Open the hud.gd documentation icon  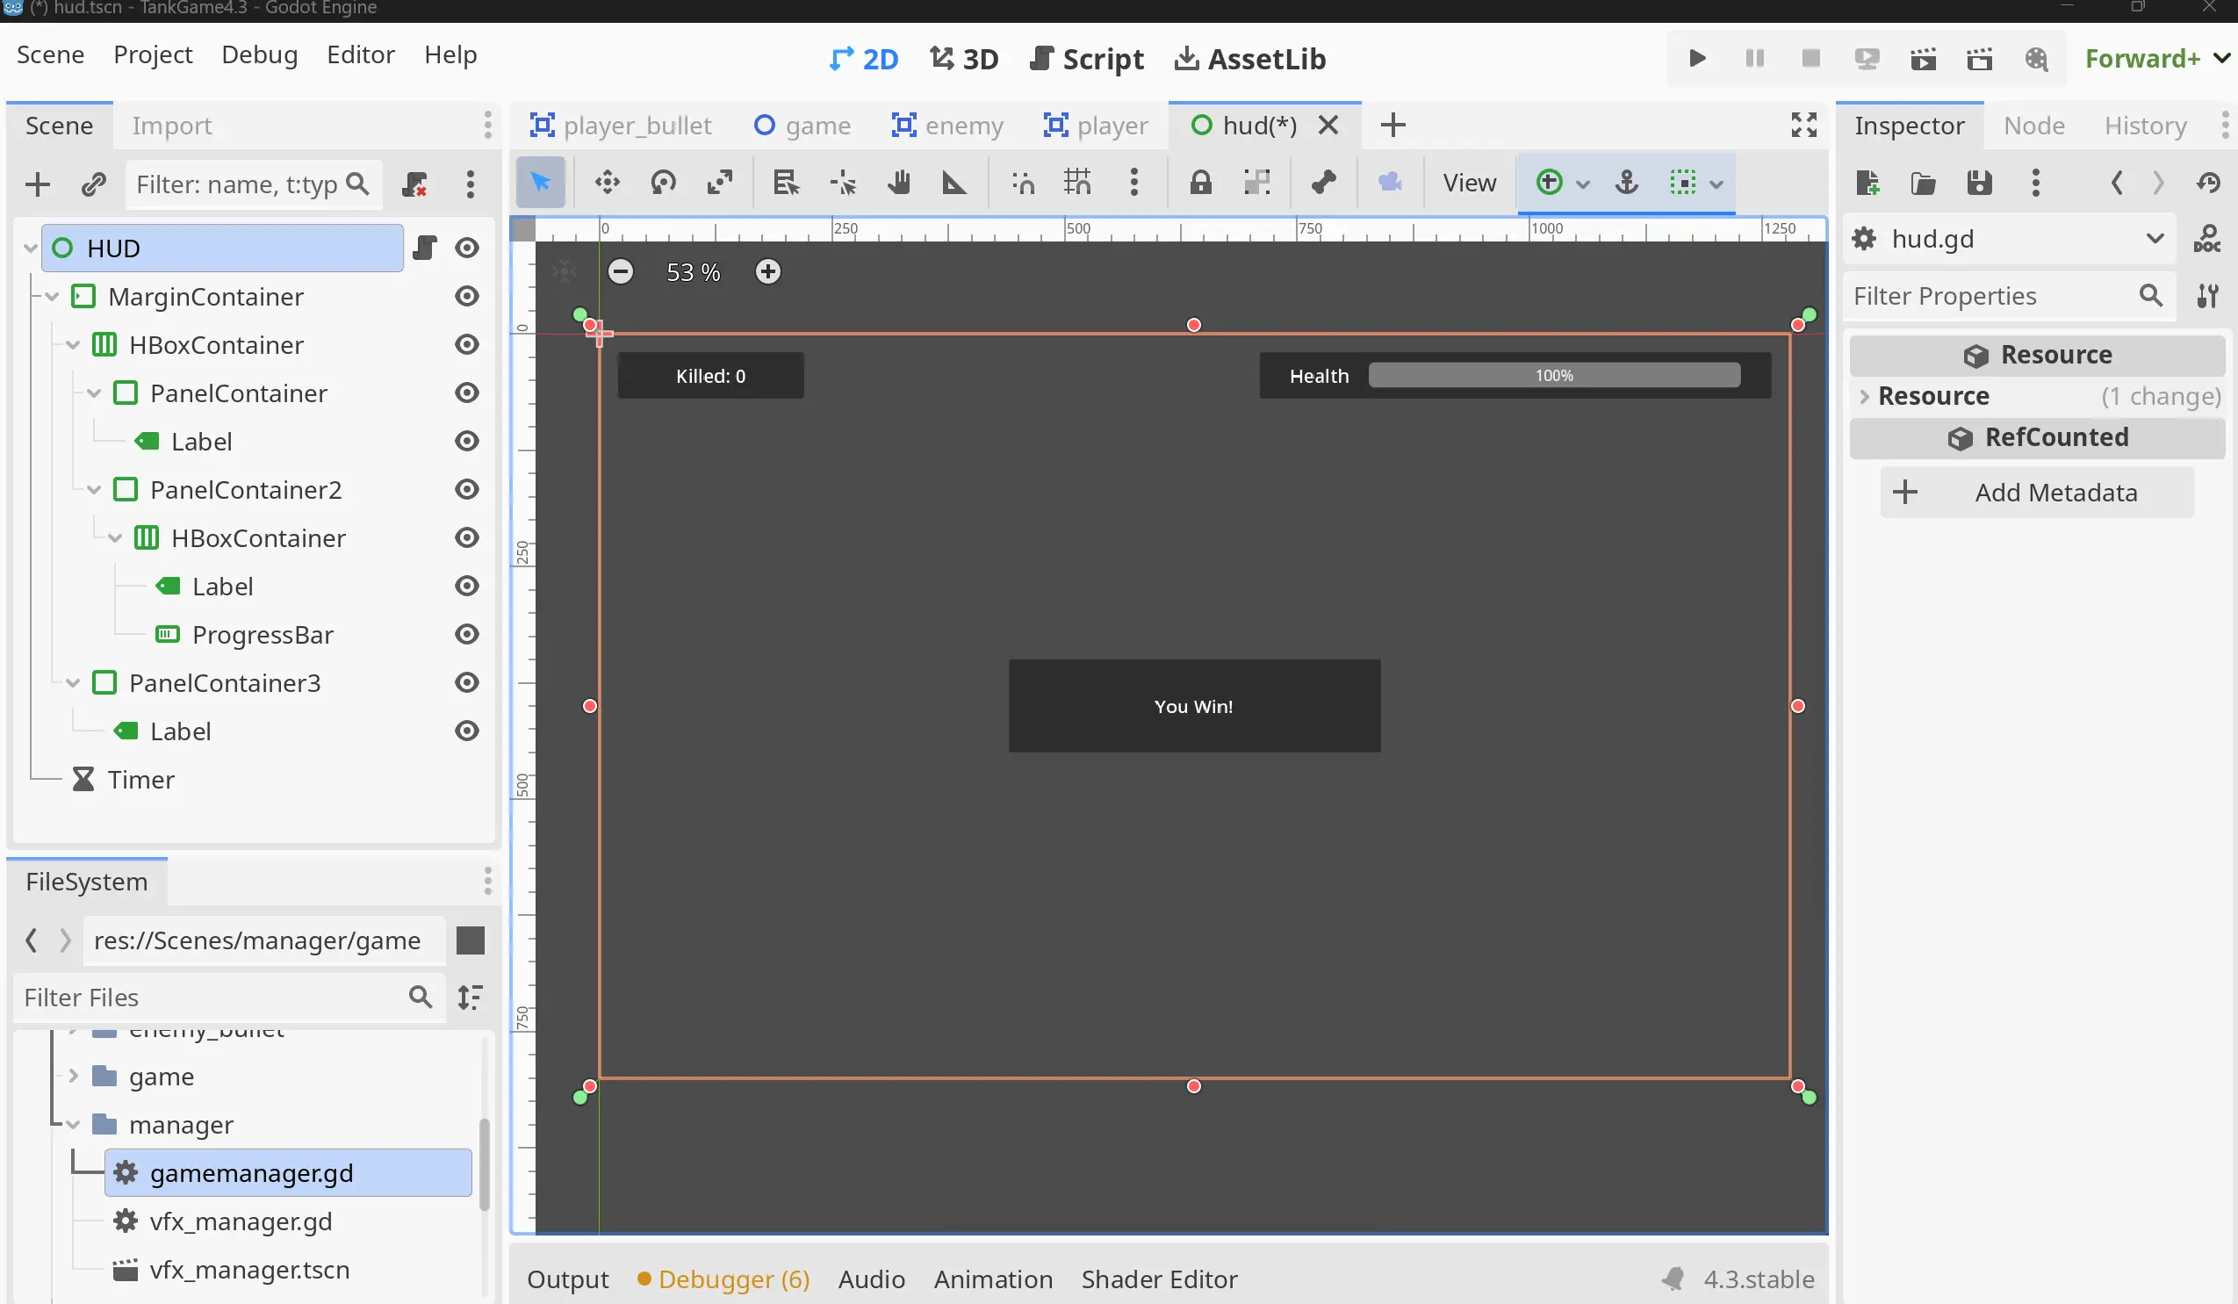(2207, 239)
